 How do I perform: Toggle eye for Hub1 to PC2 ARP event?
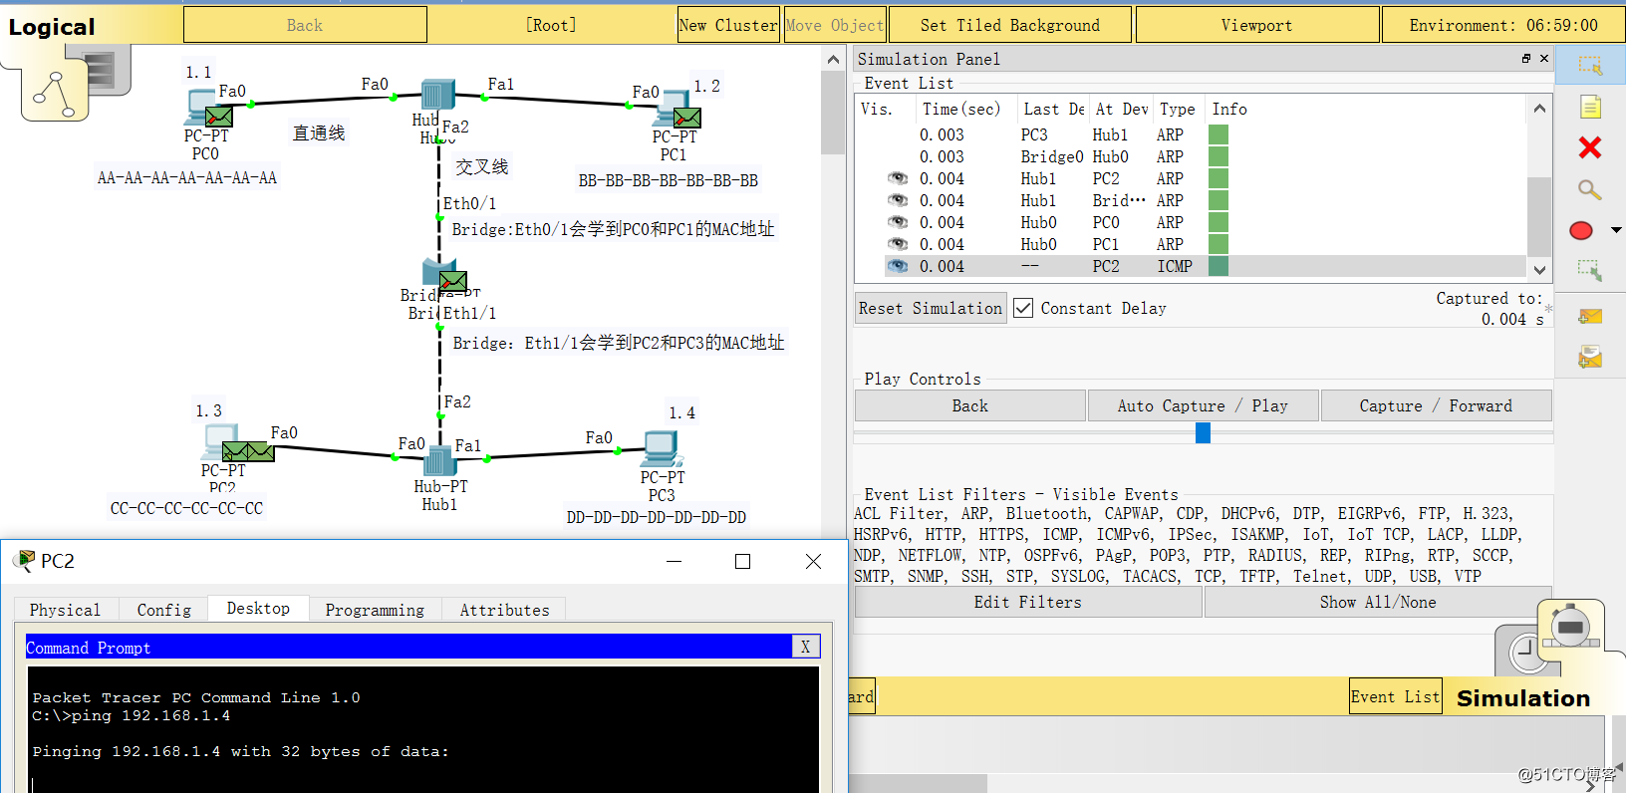pos(898,178)
